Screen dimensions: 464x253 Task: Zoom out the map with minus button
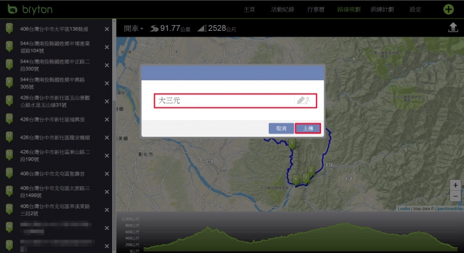(456, 196)
